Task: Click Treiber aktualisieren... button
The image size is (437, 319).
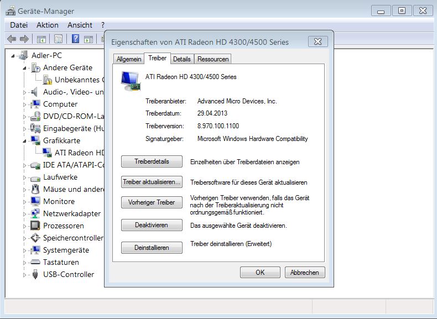Action: click(152, 182)
